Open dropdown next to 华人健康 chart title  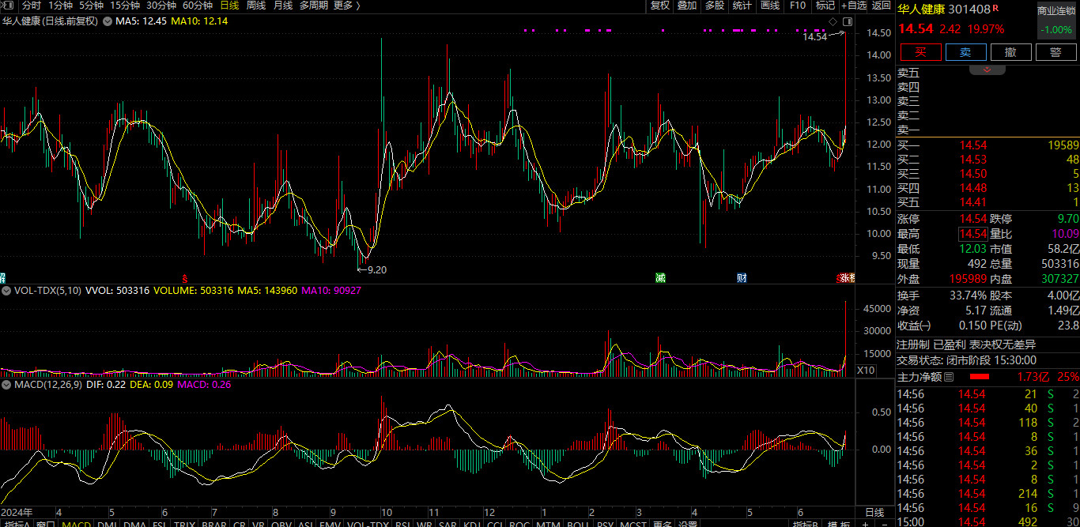[x=106, y=21]
